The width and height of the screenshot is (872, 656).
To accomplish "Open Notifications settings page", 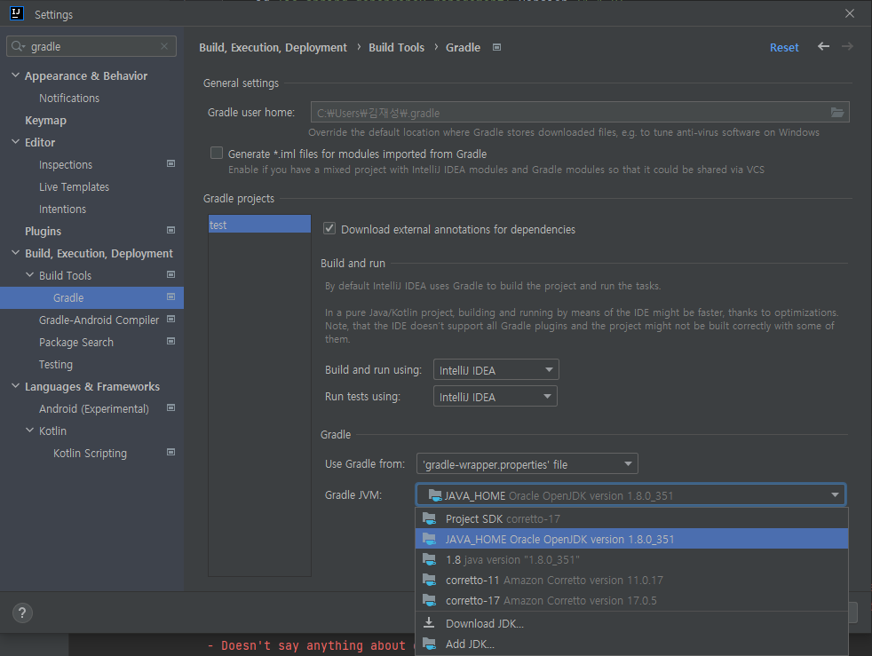I will [x=69, y=98].
